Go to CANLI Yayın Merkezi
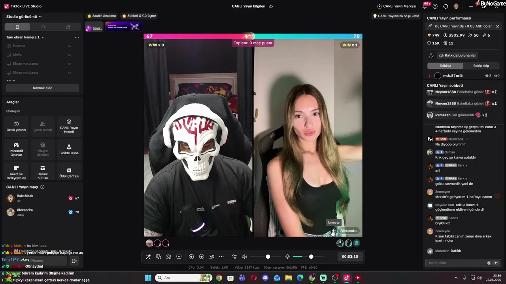Image resolution: width=506 pixels, height=284 pixels. click(396, 6)
